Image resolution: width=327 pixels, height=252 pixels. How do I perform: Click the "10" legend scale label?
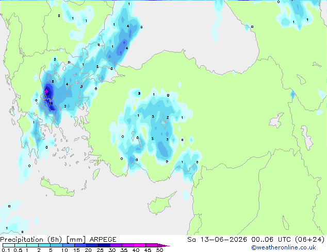click(64, 250)
